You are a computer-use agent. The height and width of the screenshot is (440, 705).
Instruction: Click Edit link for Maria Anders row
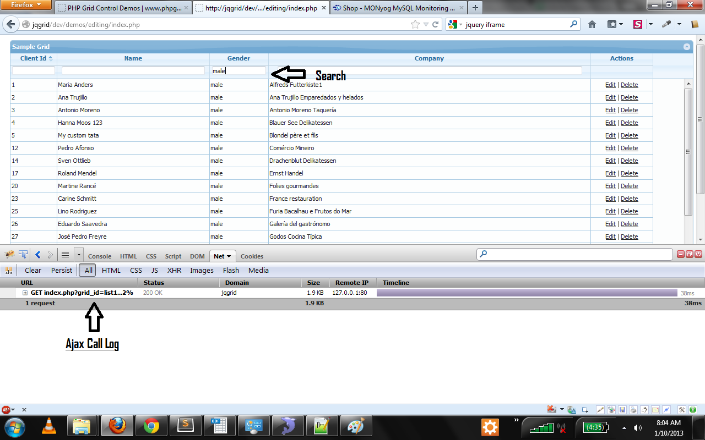[610, 85]
